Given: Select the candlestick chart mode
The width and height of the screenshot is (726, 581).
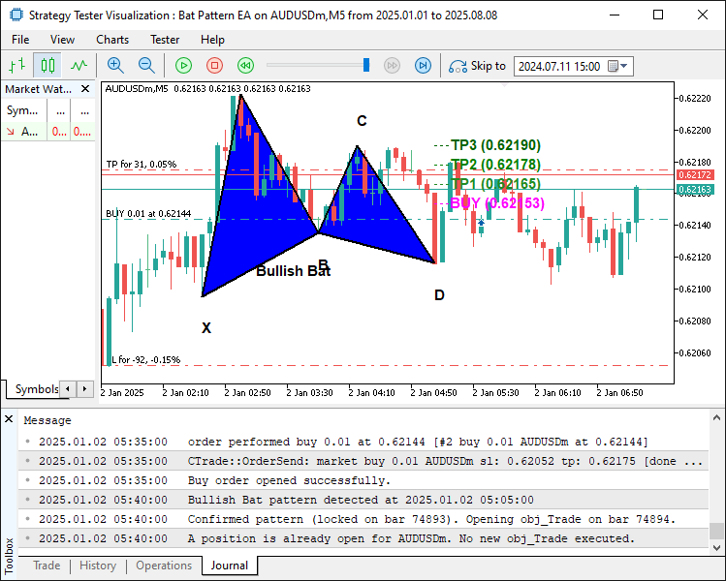Looking at the screenshot, I should click(x=47, y=66).
